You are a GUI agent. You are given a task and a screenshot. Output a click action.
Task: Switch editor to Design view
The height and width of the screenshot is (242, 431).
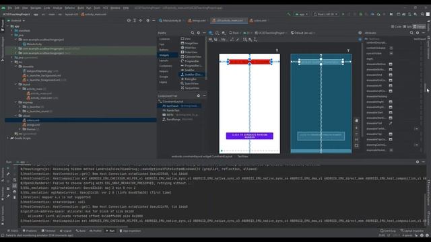419,27
